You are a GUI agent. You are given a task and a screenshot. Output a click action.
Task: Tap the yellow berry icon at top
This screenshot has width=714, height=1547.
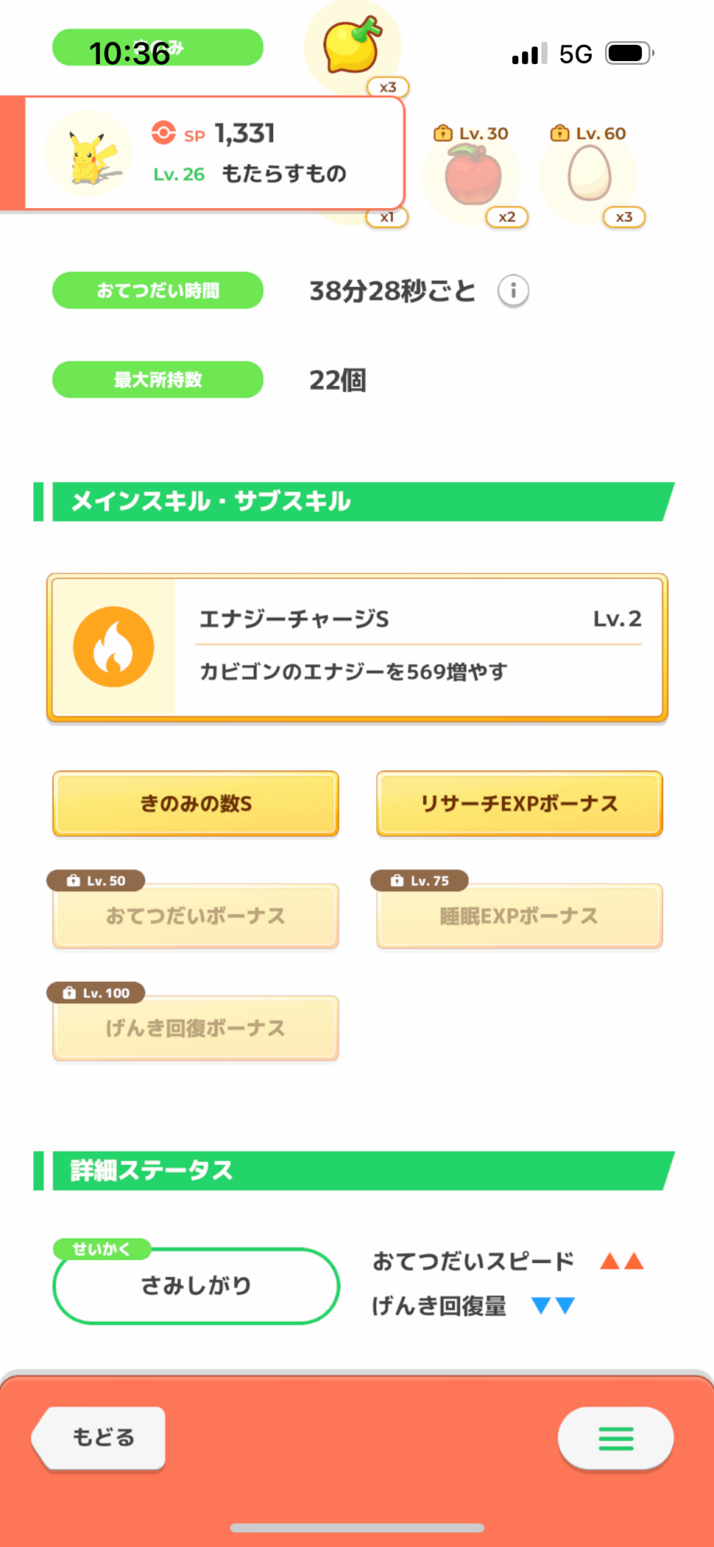click(x=353, y=46)
